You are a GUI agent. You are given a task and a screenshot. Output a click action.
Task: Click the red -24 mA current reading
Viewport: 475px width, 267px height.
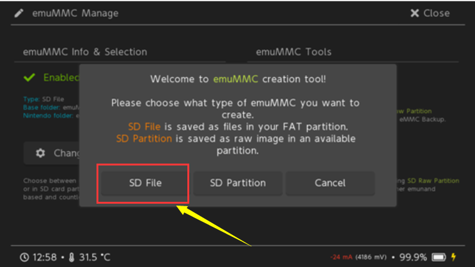click(x=343, y=258)
